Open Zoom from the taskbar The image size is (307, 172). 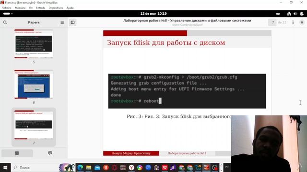(148, 168)
